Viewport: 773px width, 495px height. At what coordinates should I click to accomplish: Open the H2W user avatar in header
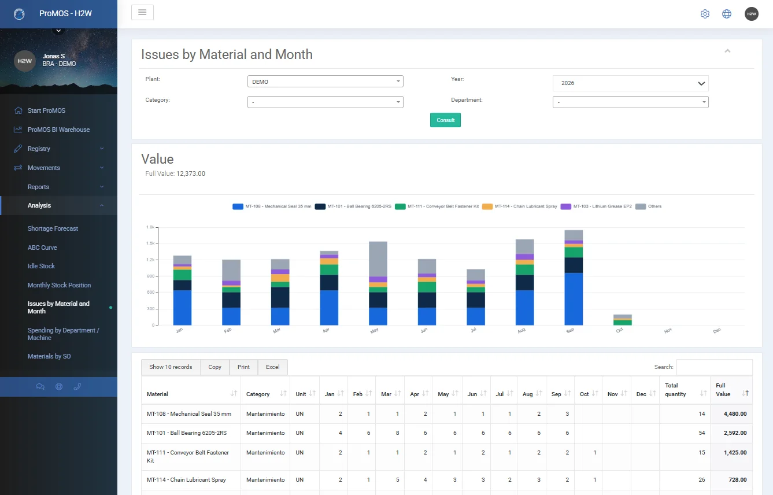coord(752,14)
